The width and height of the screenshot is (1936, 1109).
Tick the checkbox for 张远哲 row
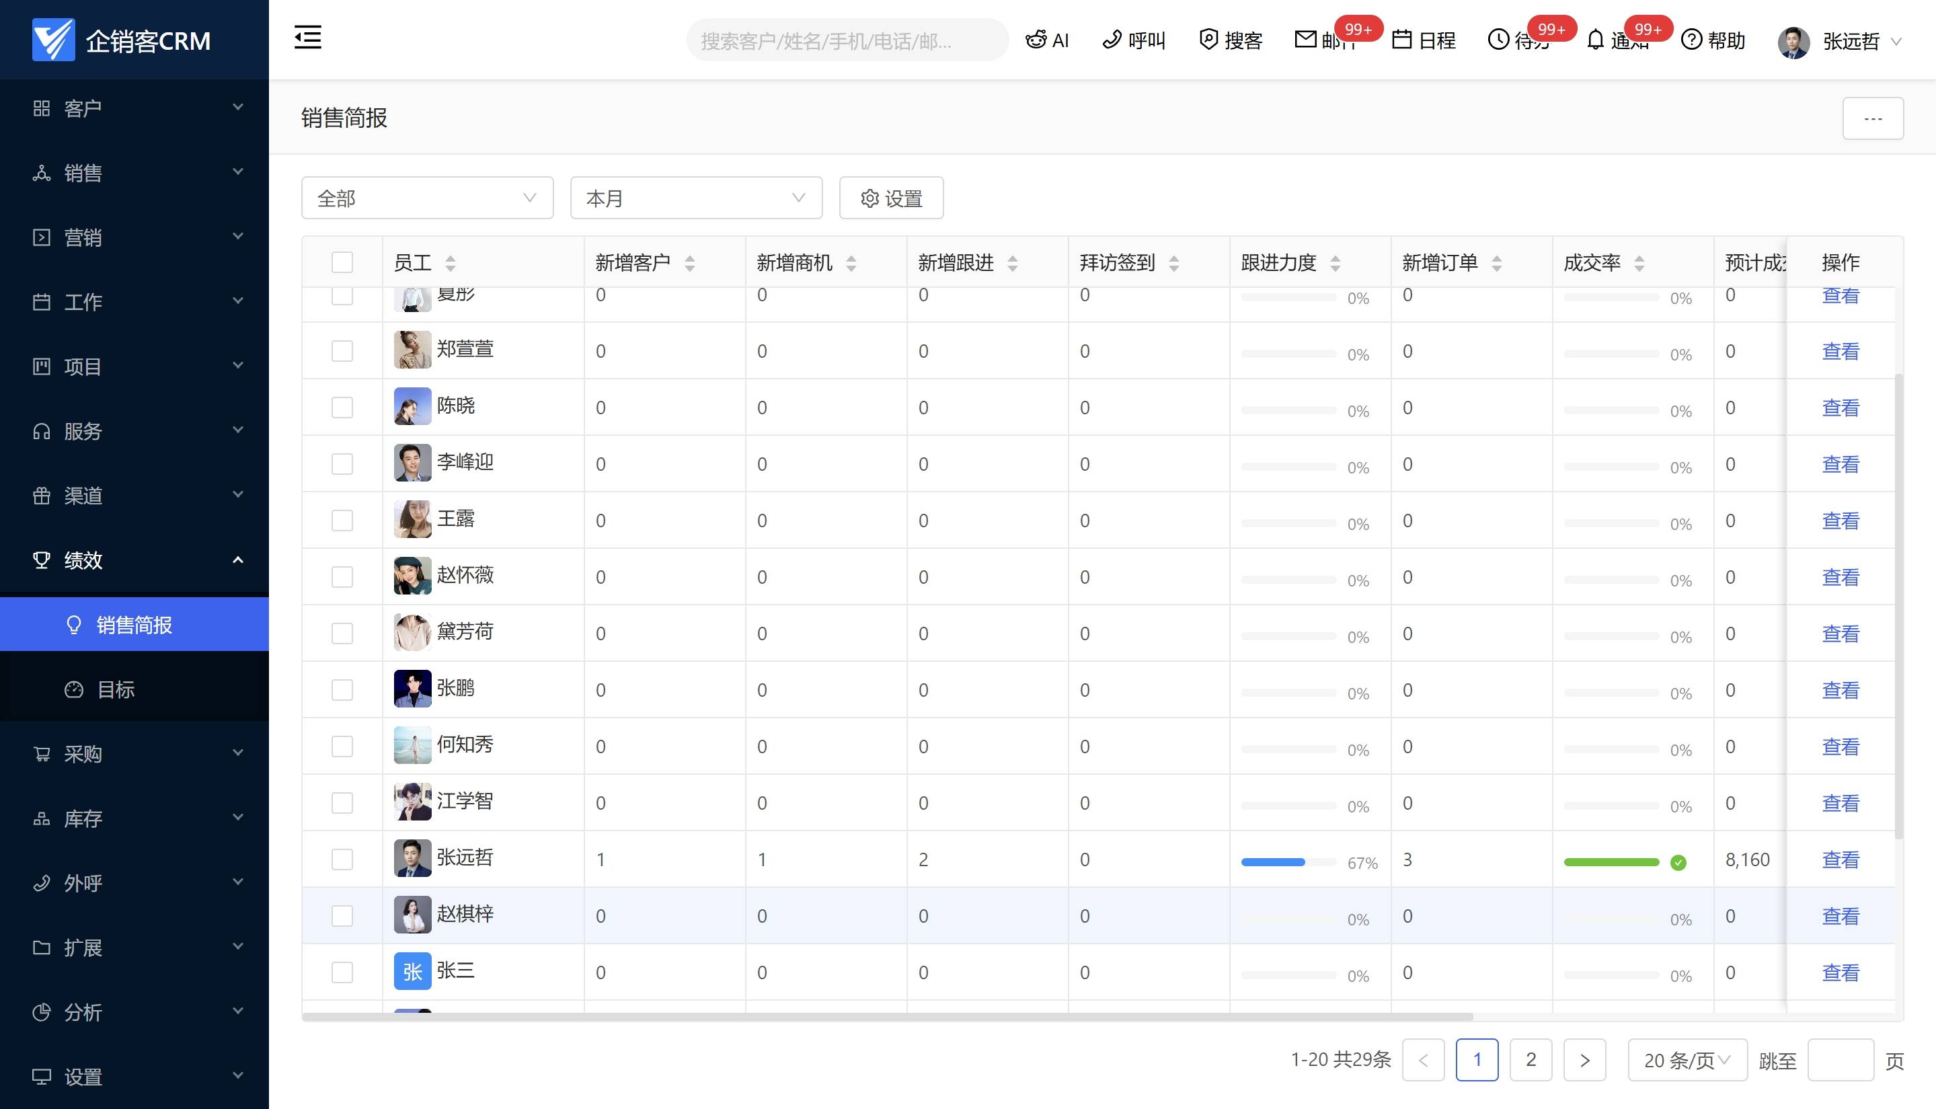342,860
